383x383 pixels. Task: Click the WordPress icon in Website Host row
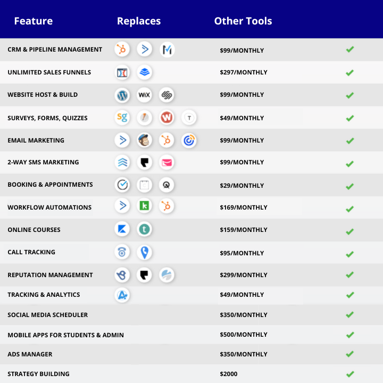(x=122, y=95)
